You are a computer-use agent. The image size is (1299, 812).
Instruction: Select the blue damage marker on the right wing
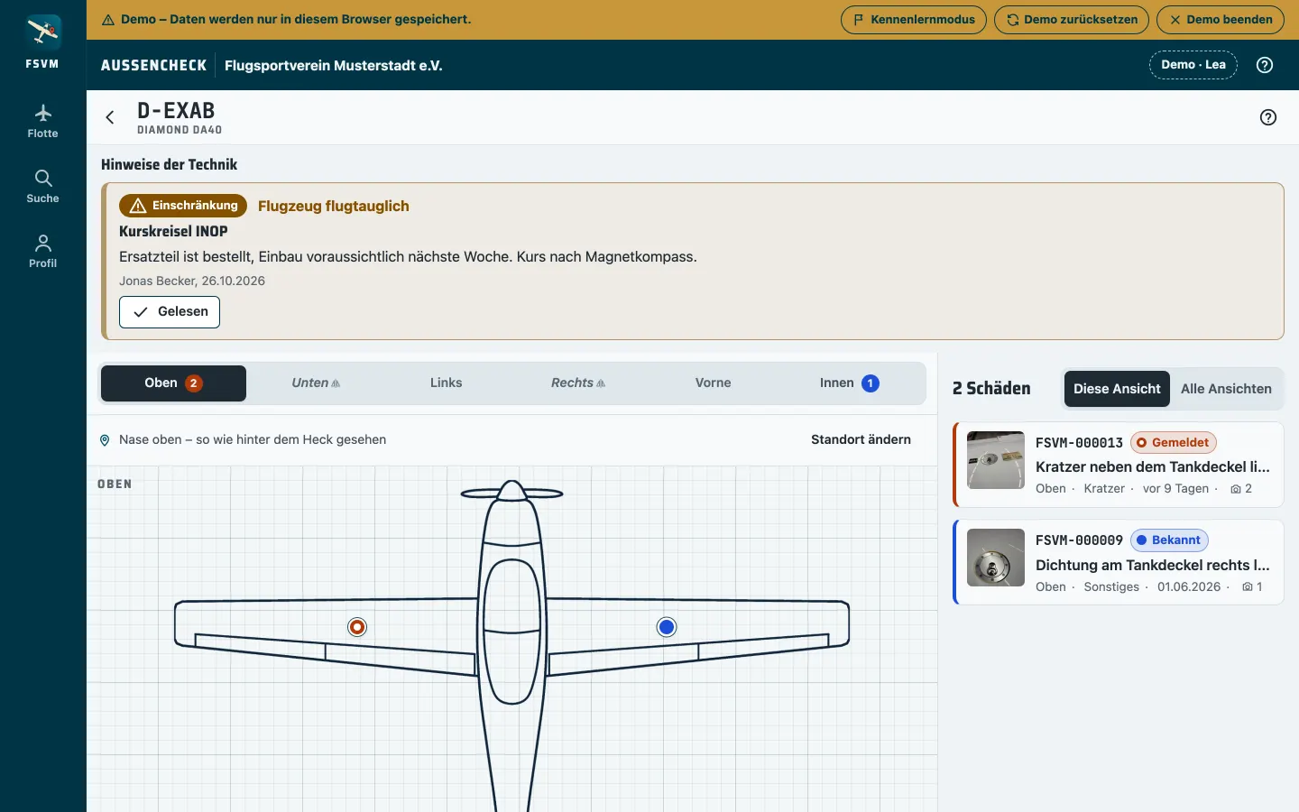pyautogui.click(x=667, y=627)
